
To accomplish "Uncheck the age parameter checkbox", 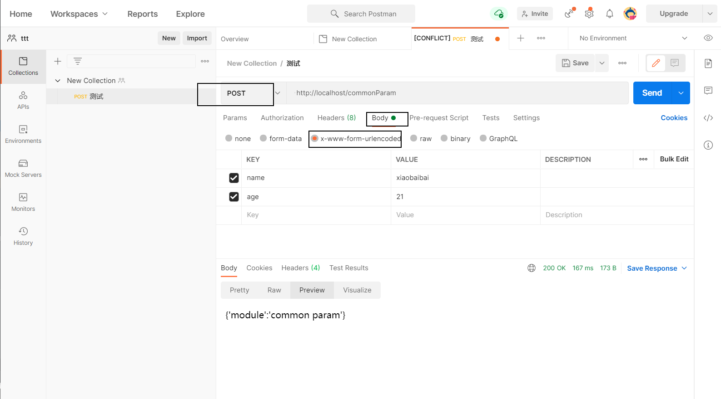I will click(234, 197).
